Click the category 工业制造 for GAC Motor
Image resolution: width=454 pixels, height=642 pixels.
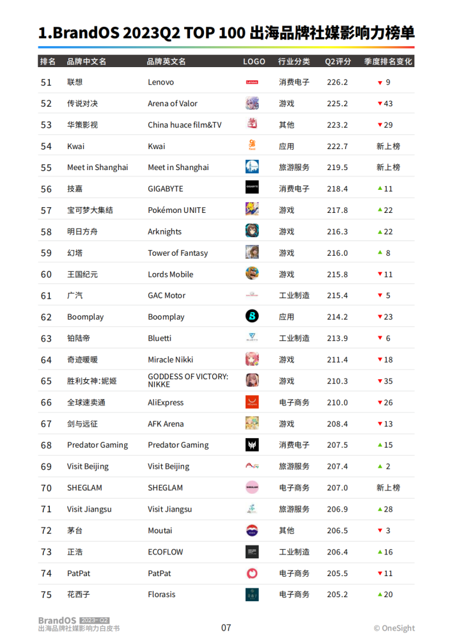pyautogui.click(x=294, y=295)
